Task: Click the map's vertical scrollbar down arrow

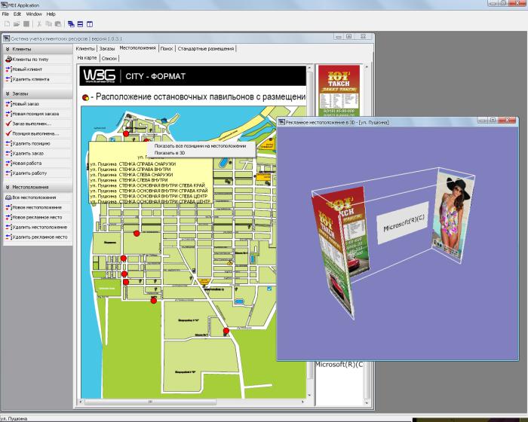Action: [x=310, y=396]
